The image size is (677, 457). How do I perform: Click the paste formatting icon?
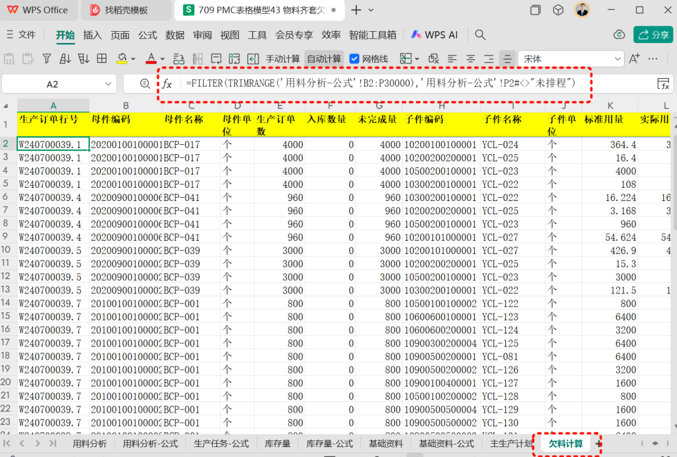point(28,59)
